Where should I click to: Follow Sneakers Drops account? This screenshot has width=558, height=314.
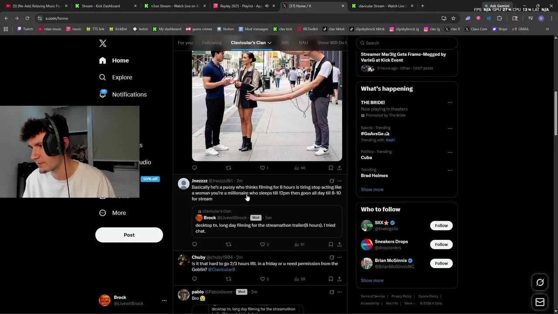point(441,244)
